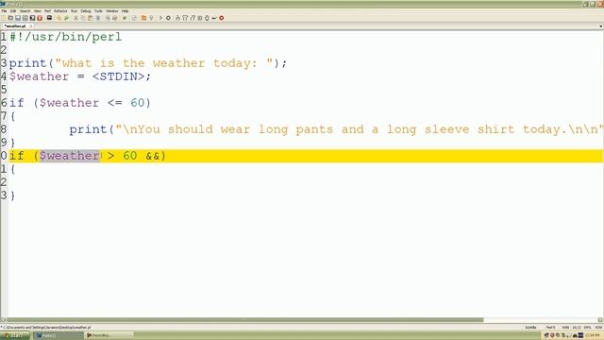This screenshot has width=604, height=340.
Task: Click the horizontal scrollbar thumb
Action: point(245,319)
